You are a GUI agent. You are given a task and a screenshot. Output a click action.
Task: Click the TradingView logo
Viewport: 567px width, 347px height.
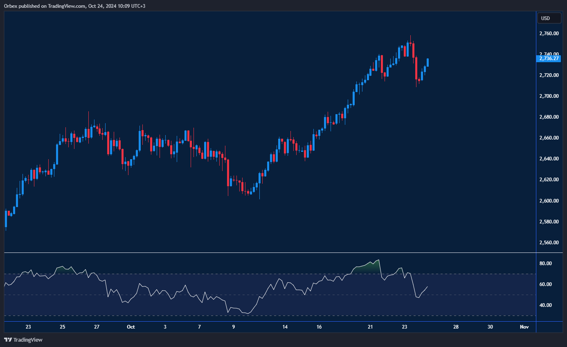pyautogui.click(x=23, y=340)
